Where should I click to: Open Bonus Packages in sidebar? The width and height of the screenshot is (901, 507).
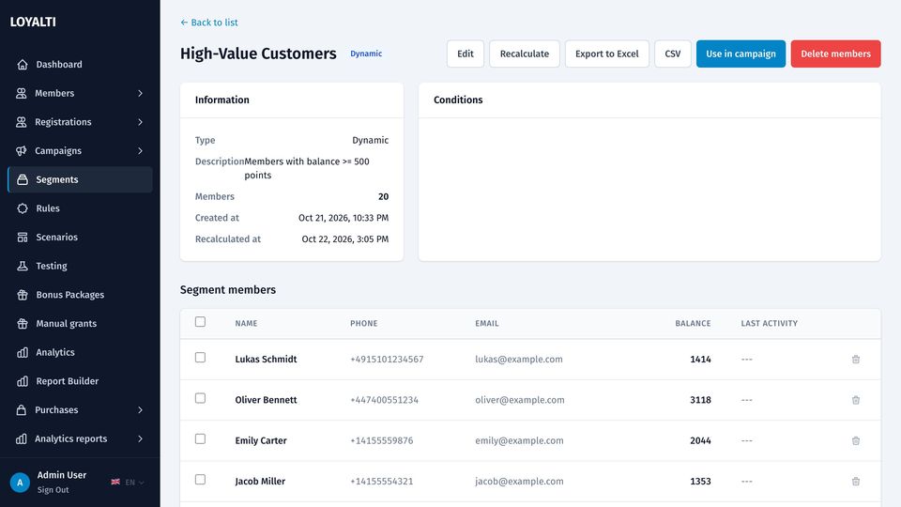(x=80, y=294)
